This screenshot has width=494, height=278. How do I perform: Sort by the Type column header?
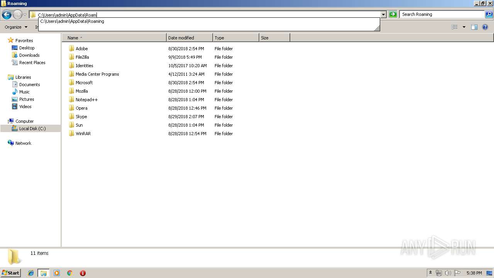(236, 38)
